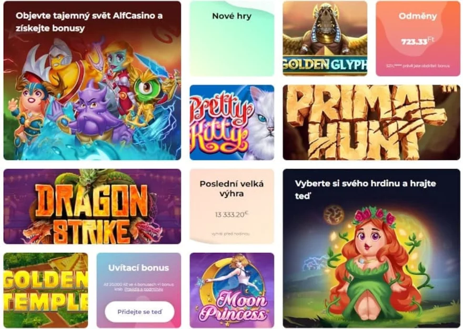Open the AlfCasino mystery world banner
Image resolution: width=463 pixels, height=329 pixels.
click(92, 81)
